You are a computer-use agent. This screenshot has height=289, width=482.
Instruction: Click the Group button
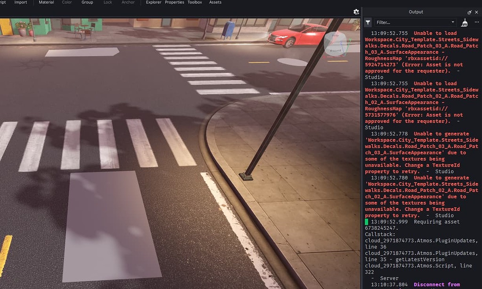(x=87, y=2)
